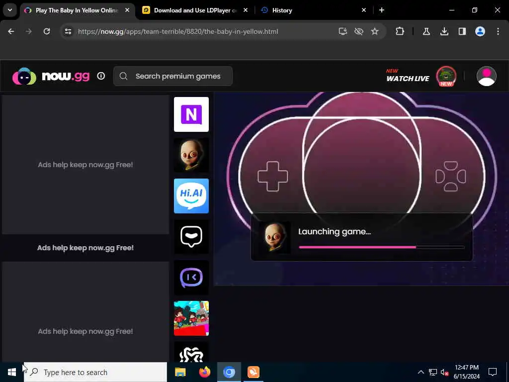Click the taskbar Type here to search box
This screenshot has height=382, width=509.
click(95, 372)
